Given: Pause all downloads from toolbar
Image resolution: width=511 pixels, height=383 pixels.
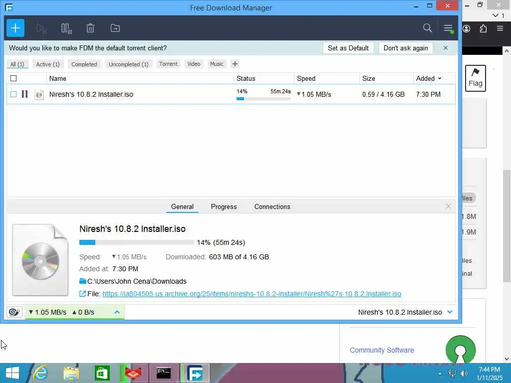Looking at the screenshot, I should pos(66,28).
